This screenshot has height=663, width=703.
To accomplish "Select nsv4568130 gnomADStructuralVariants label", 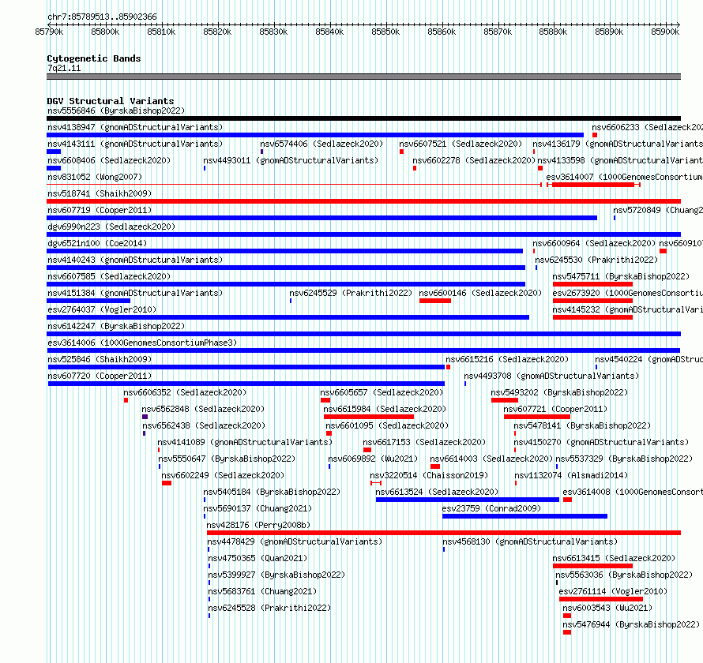I will [530, 541].
